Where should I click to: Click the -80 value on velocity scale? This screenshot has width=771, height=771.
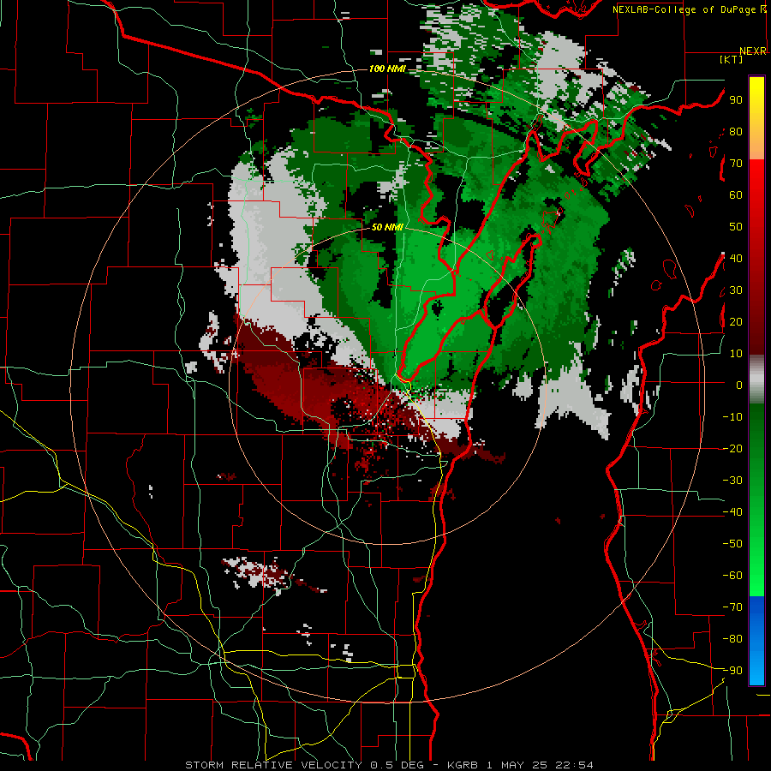[x=732, y=639]
